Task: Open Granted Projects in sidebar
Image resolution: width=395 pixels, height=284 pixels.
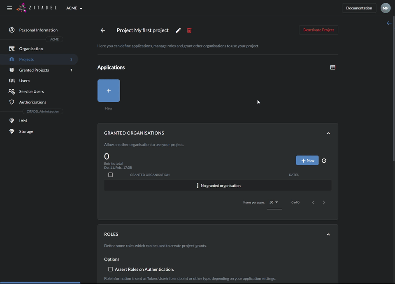Action: point(34,70)
